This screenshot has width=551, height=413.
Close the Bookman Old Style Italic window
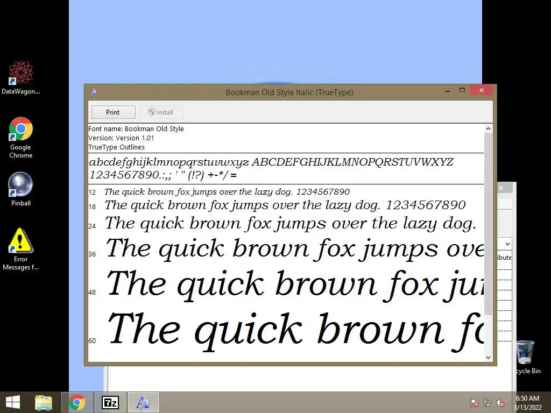(482, 90)
